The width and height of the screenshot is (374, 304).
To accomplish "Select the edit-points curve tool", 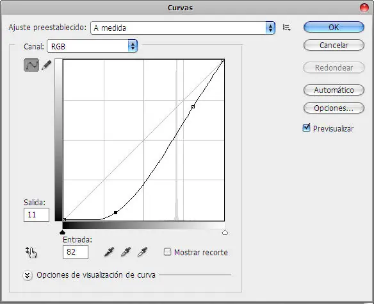I will (31, 65).
